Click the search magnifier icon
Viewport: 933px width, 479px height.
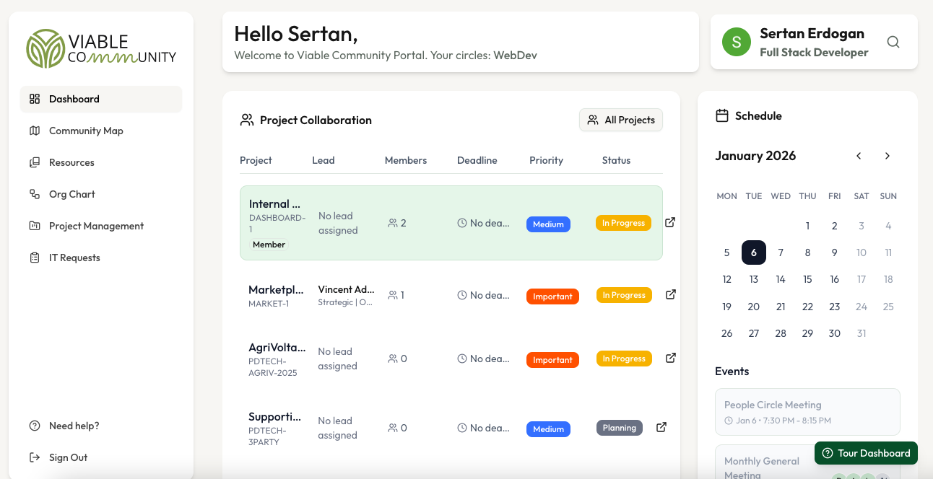point(893,42)
